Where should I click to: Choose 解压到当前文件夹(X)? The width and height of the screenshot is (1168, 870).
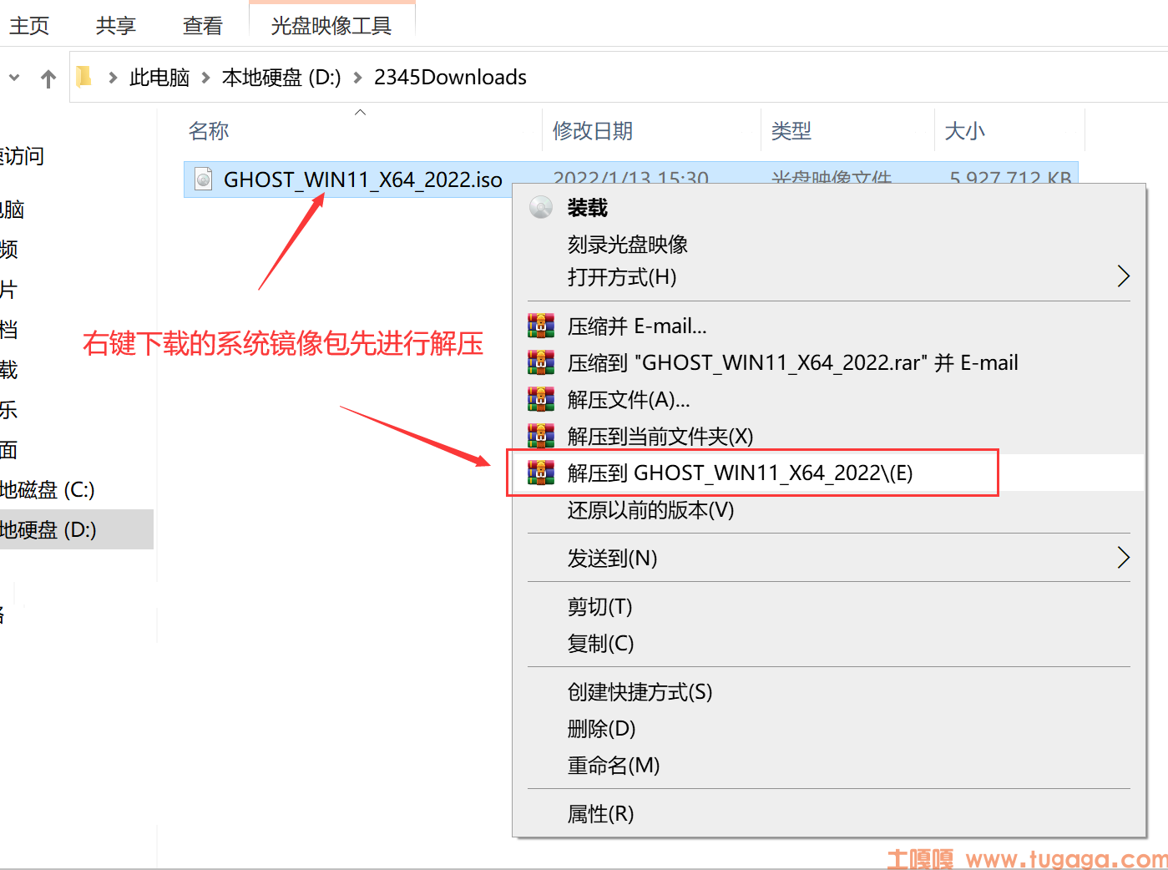click(660, 436)
